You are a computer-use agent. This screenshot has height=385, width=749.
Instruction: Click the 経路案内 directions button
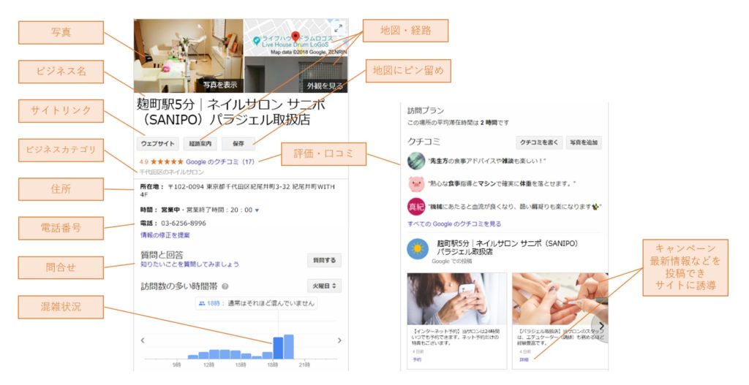coord(200,143)
